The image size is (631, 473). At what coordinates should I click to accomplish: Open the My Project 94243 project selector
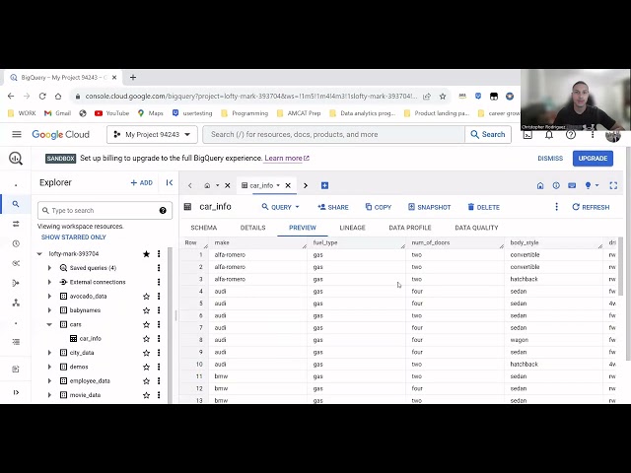pyautogui.click(x=152, y=134)
